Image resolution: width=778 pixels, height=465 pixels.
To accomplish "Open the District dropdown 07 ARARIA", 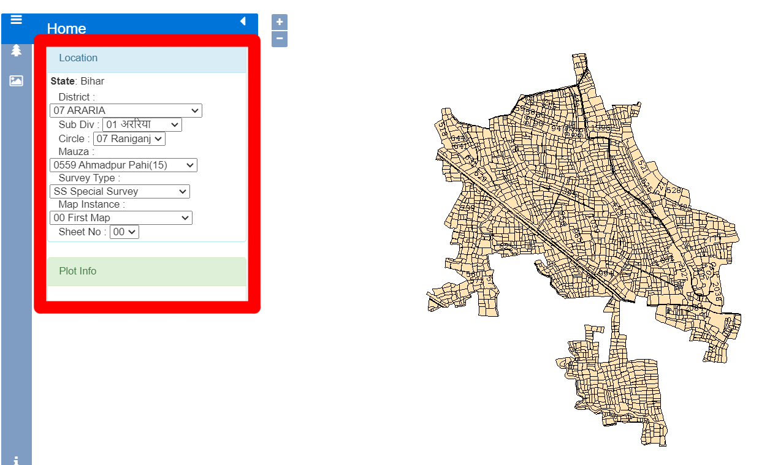I will (x=126, y=111).
